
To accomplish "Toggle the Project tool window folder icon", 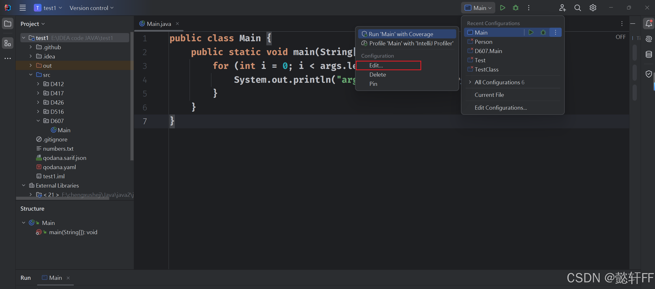I will [x=8, y=24].
